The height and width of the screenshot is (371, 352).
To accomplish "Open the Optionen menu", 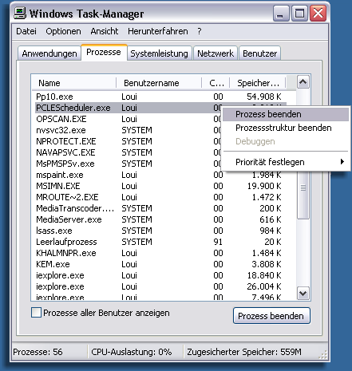I will click(x=63, y=31).
